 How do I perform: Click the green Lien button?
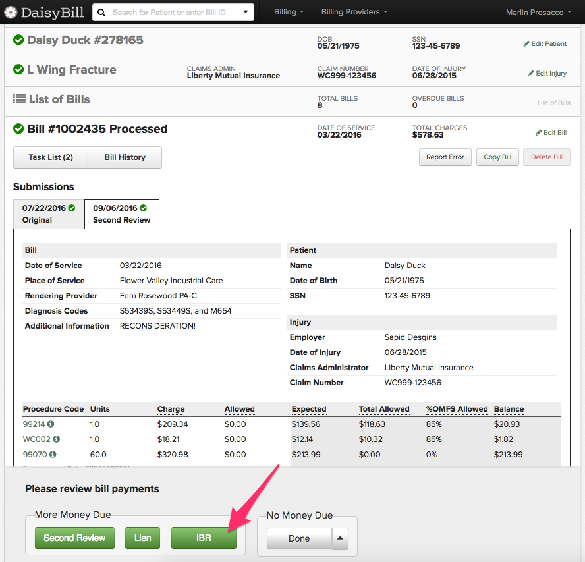[142, 538]
